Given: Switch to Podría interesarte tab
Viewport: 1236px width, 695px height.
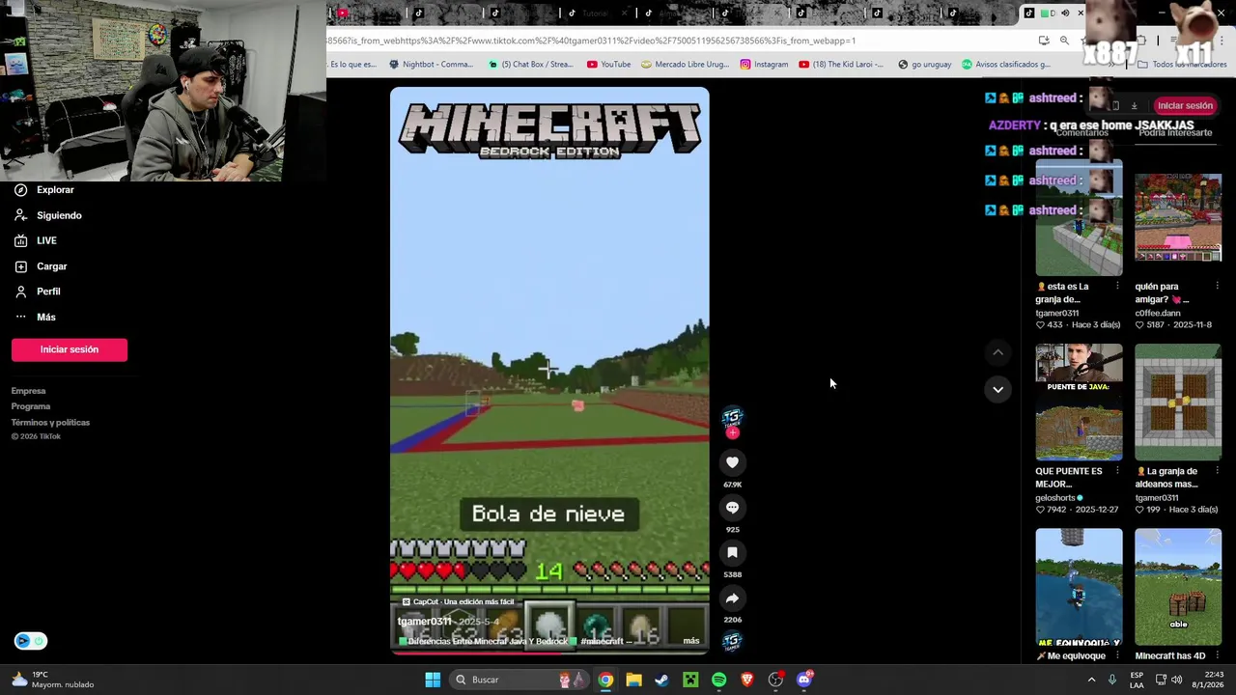Looking at the screenshot, I should pyautogui.click(x=1175, y=133).
